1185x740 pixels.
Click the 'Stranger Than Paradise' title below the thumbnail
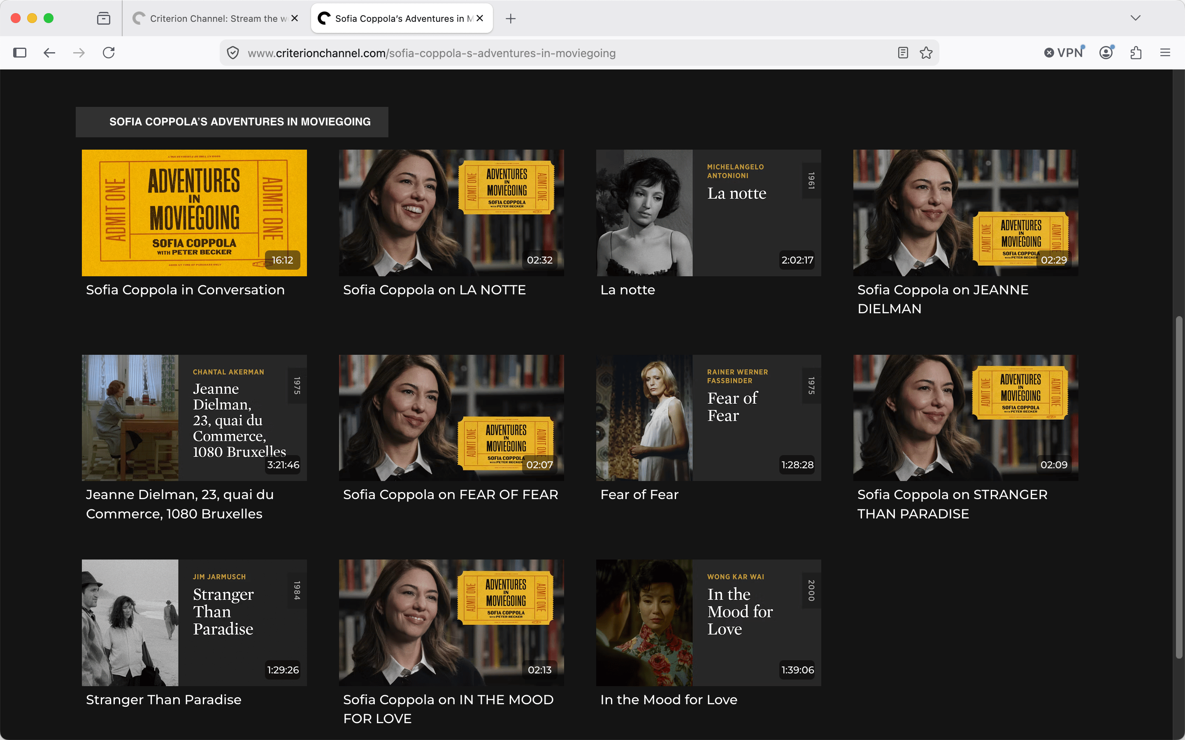163,700
